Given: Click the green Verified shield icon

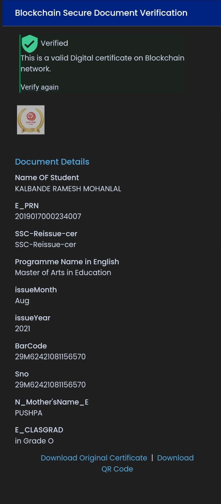Looking at the screenshot, I should coord(30,43).
